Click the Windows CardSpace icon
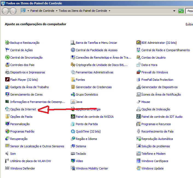The image size is (193, 178). pos(139,161)
